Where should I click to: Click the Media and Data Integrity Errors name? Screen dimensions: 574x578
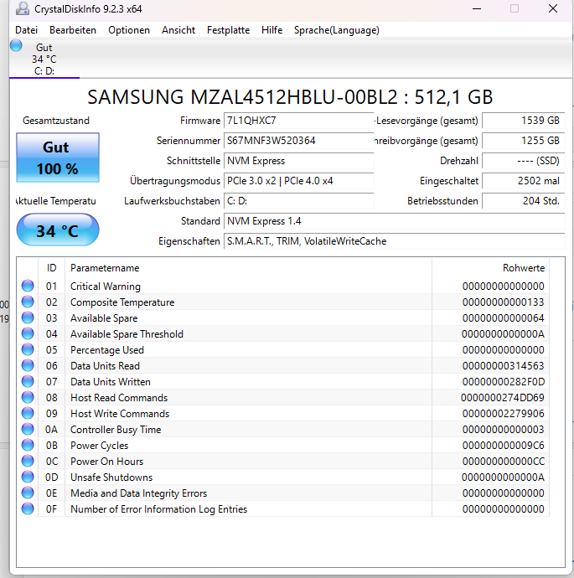point(138,493)
